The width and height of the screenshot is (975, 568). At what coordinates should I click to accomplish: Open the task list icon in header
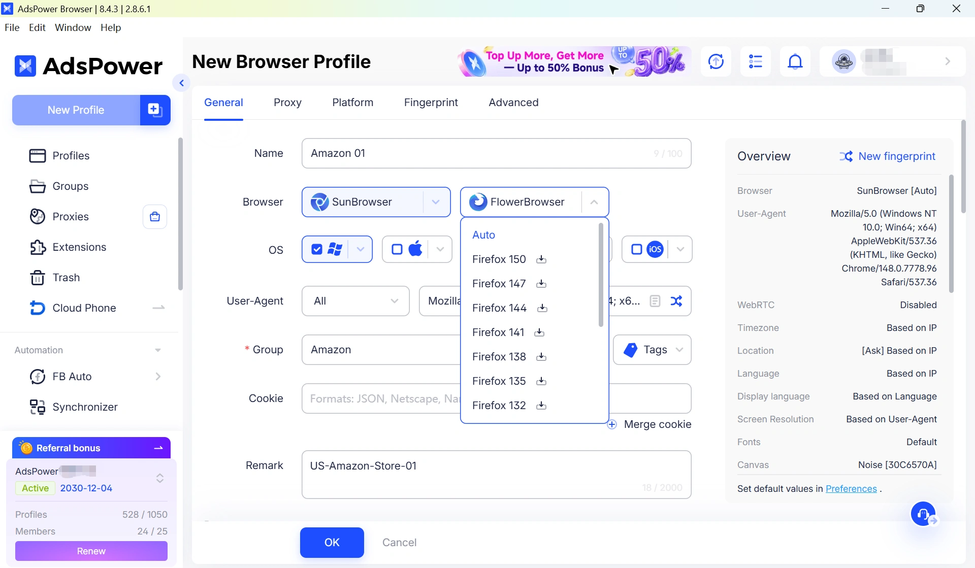coord(756,61)
